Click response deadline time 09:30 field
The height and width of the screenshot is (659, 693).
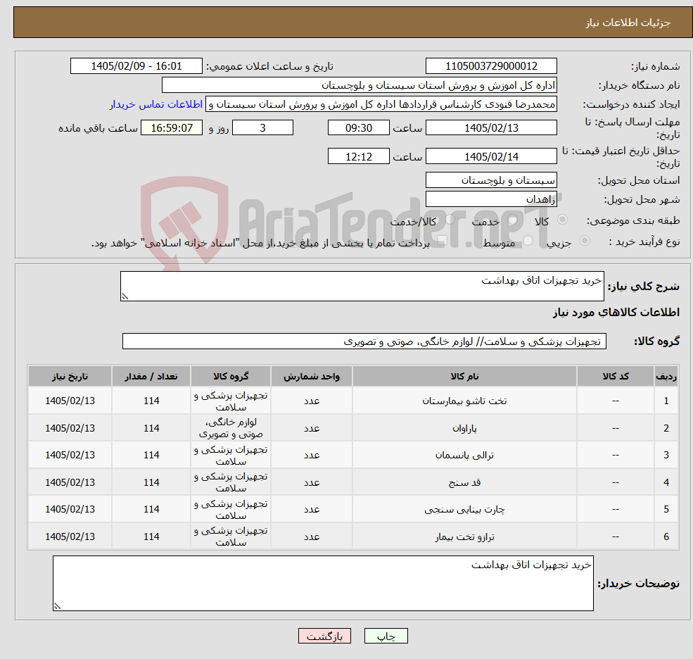click(x=358, y=128)
